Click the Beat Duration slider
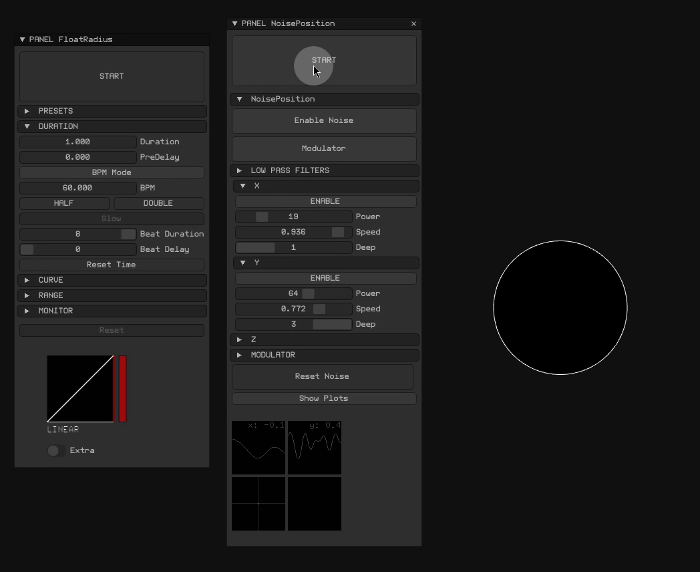Image resolution: width=700 pixels, height=572 pixels. 77,234
